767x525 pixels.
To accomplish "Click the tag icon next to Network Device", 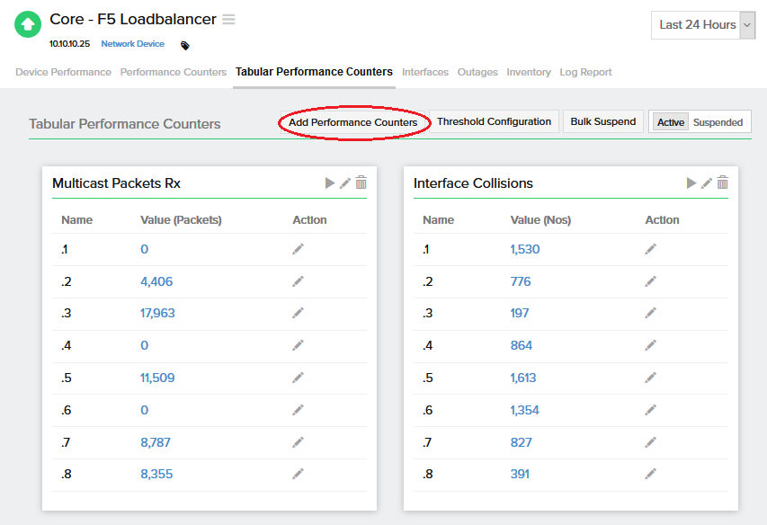I will pyautogui.click(x=185, y=46).
